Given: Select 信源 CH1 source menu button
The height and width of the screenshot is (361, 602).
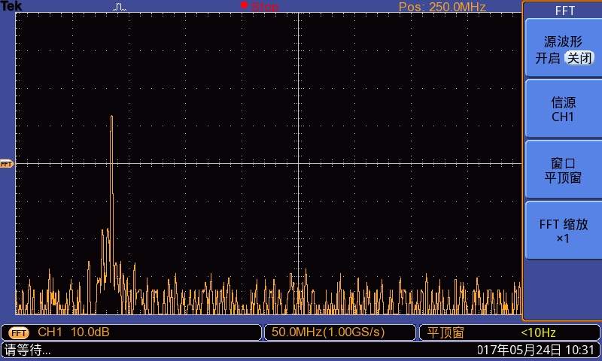Looking at the screenshot, I should tap(563, 110).
